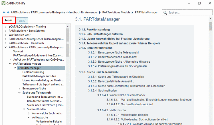Collapse PARTsolutions / PARTcommunity4Enterprise tree node

point(6,47)
